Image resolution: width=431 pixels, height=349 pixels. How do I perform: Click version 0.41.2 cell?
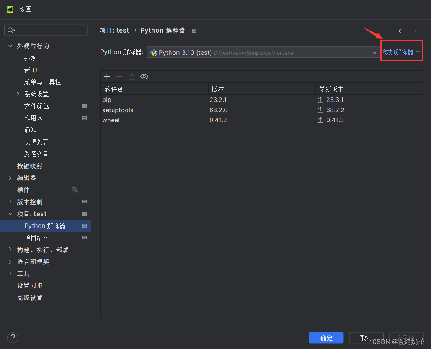coord(218,120)
